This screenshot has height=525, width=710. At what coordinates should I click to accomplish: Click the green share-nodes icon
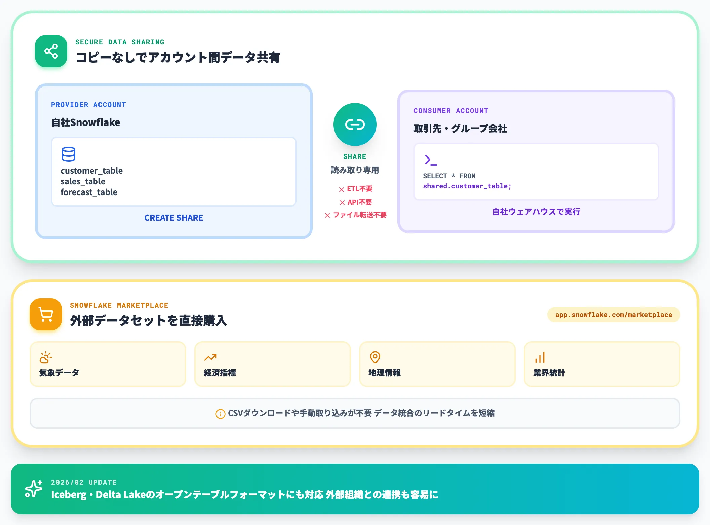click(x=51, y=51)
